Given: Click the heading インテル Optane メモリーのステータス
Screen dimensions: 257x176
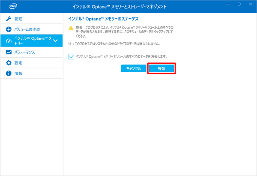Looking at the screenshot, I should pyautogui.click(x=103, y=19).
